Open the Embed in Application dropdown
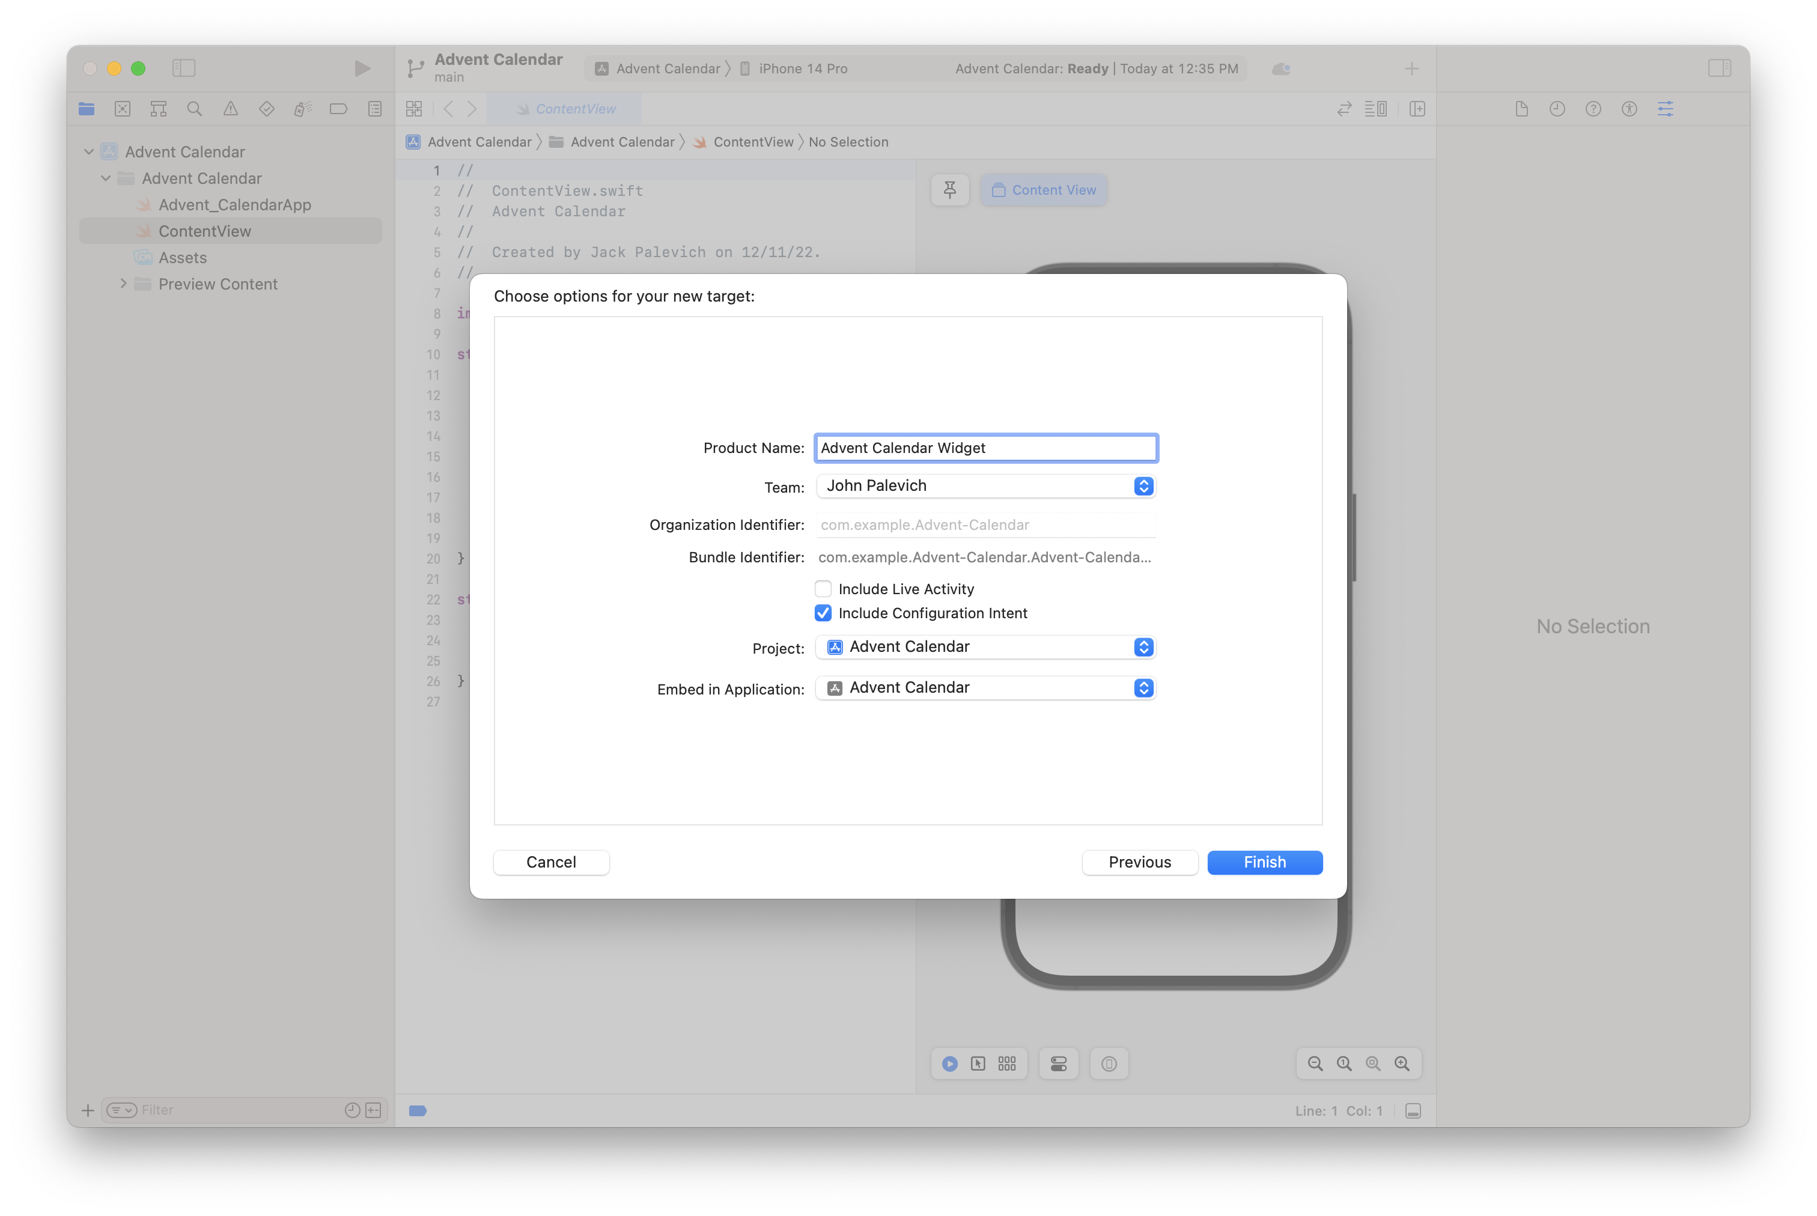This screenshot has width=1817, height=1216. 985,688
